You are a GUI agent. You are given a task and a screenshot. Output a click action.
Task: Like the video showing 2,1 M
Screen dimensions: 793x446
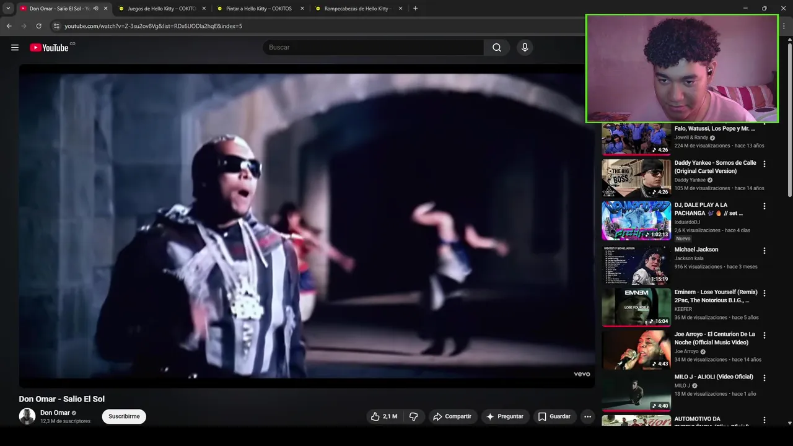[383, 416]
